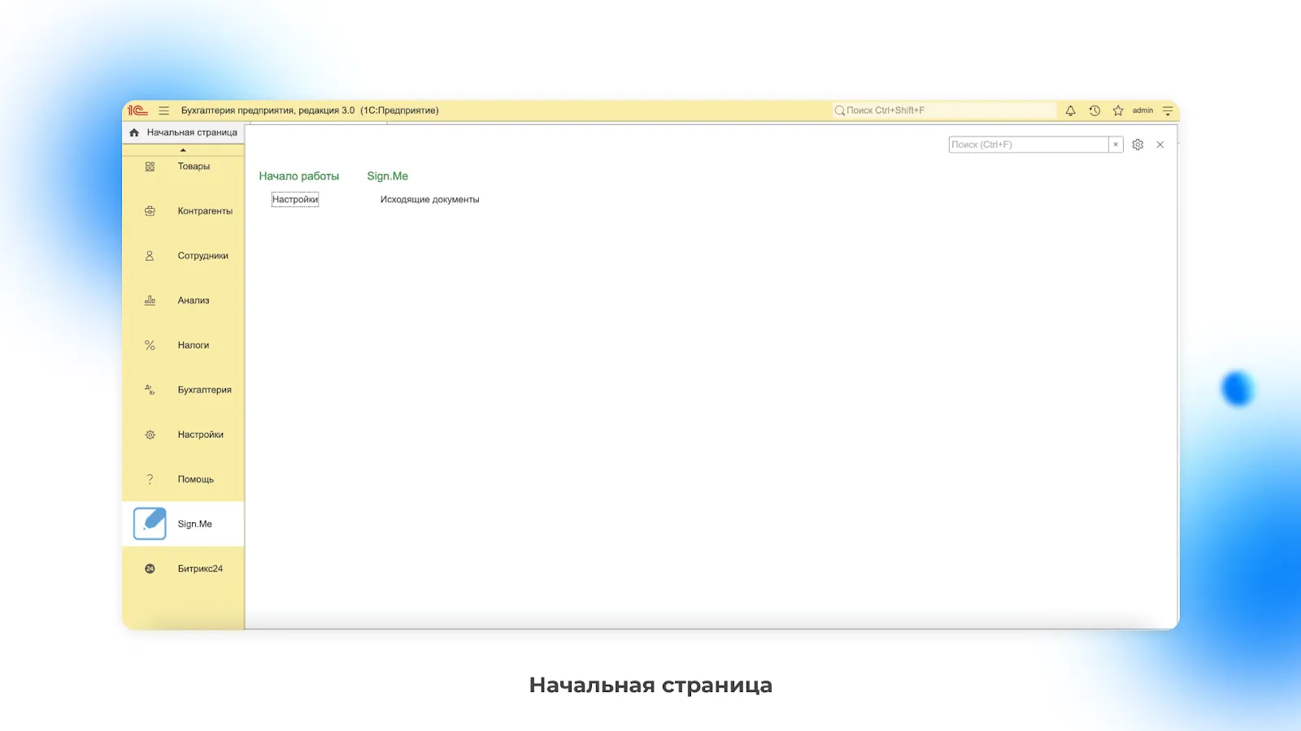Open notifications bell icon
The height and width of the screenshot is (731, 1301).
(1070, 110)
